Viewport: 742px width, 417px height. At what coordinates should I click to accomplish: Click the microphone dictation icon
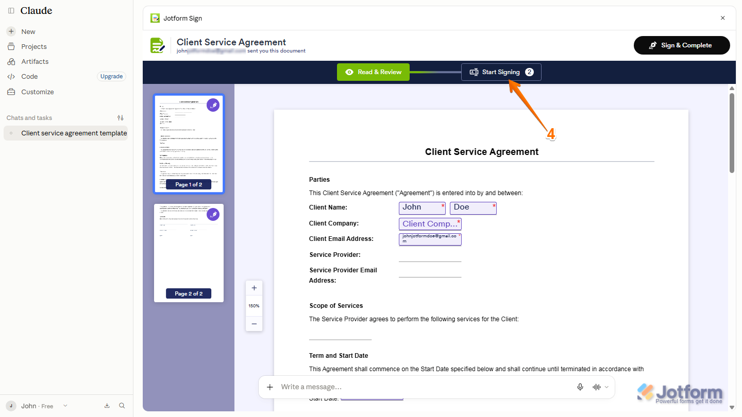pyautogui.click(x=580, y=387)
